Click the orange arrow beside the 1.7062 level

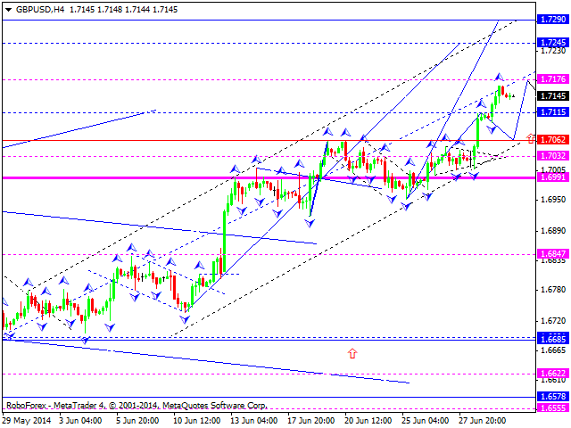[532, 139]
